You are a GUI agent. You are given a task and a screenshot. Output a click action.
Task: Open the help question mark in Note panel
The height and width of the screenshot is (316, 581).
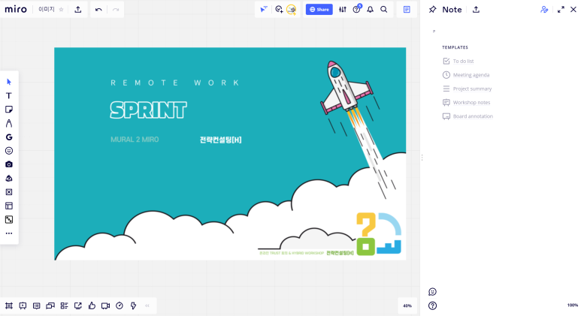click(432, 305)
